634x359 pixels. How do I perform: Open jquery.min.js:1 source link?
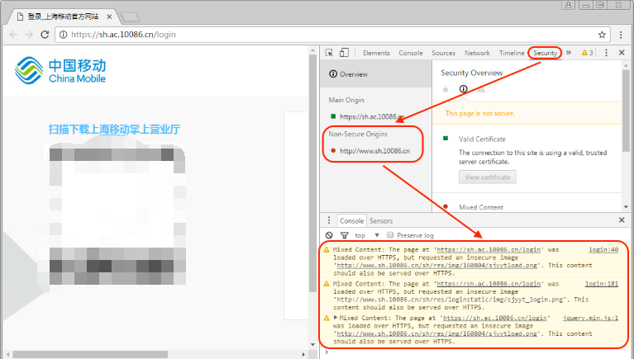(590, 318)
